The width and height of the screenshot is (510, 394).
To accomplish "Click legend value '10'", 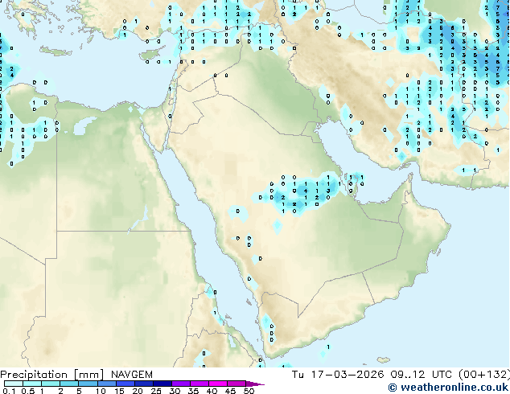I will pos(101,391).
